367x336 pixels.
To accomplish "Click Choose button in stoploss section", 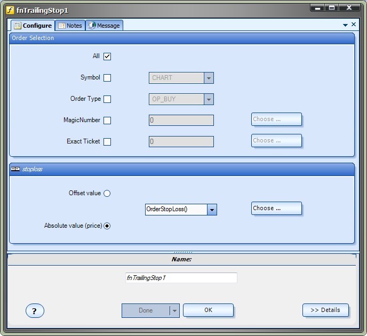I will point(276,208).
